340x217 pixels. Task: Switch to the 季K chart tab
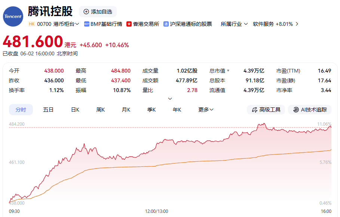151,110
